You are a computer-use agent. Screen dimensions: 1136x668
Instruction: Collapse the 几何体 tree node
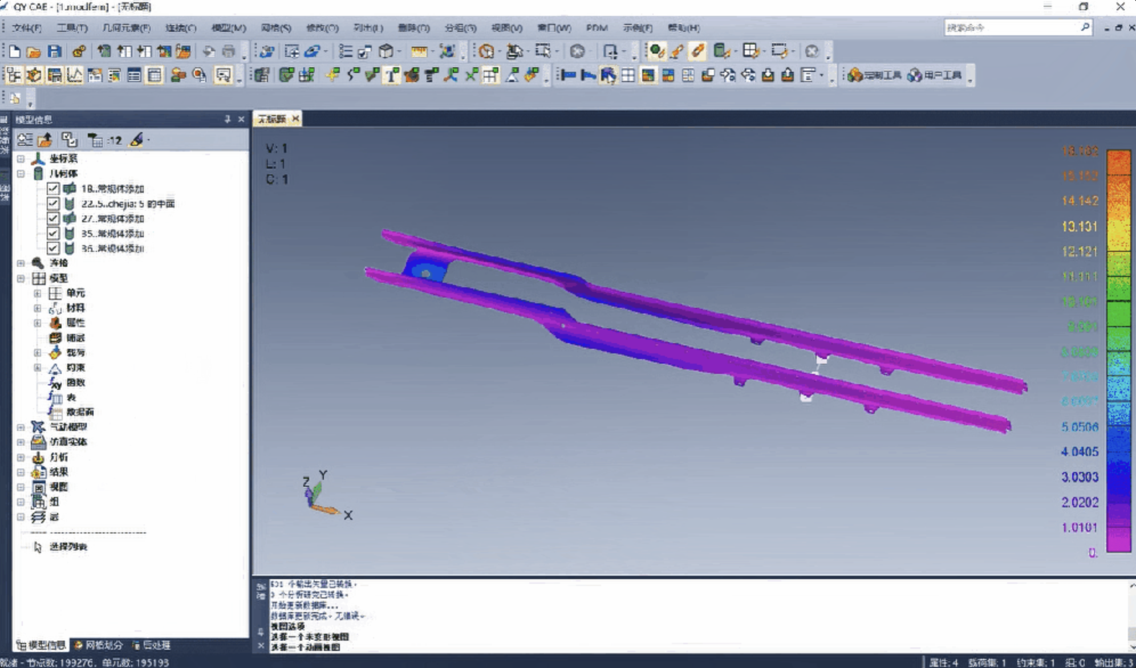pyautogui.click(x=21, y=173)
